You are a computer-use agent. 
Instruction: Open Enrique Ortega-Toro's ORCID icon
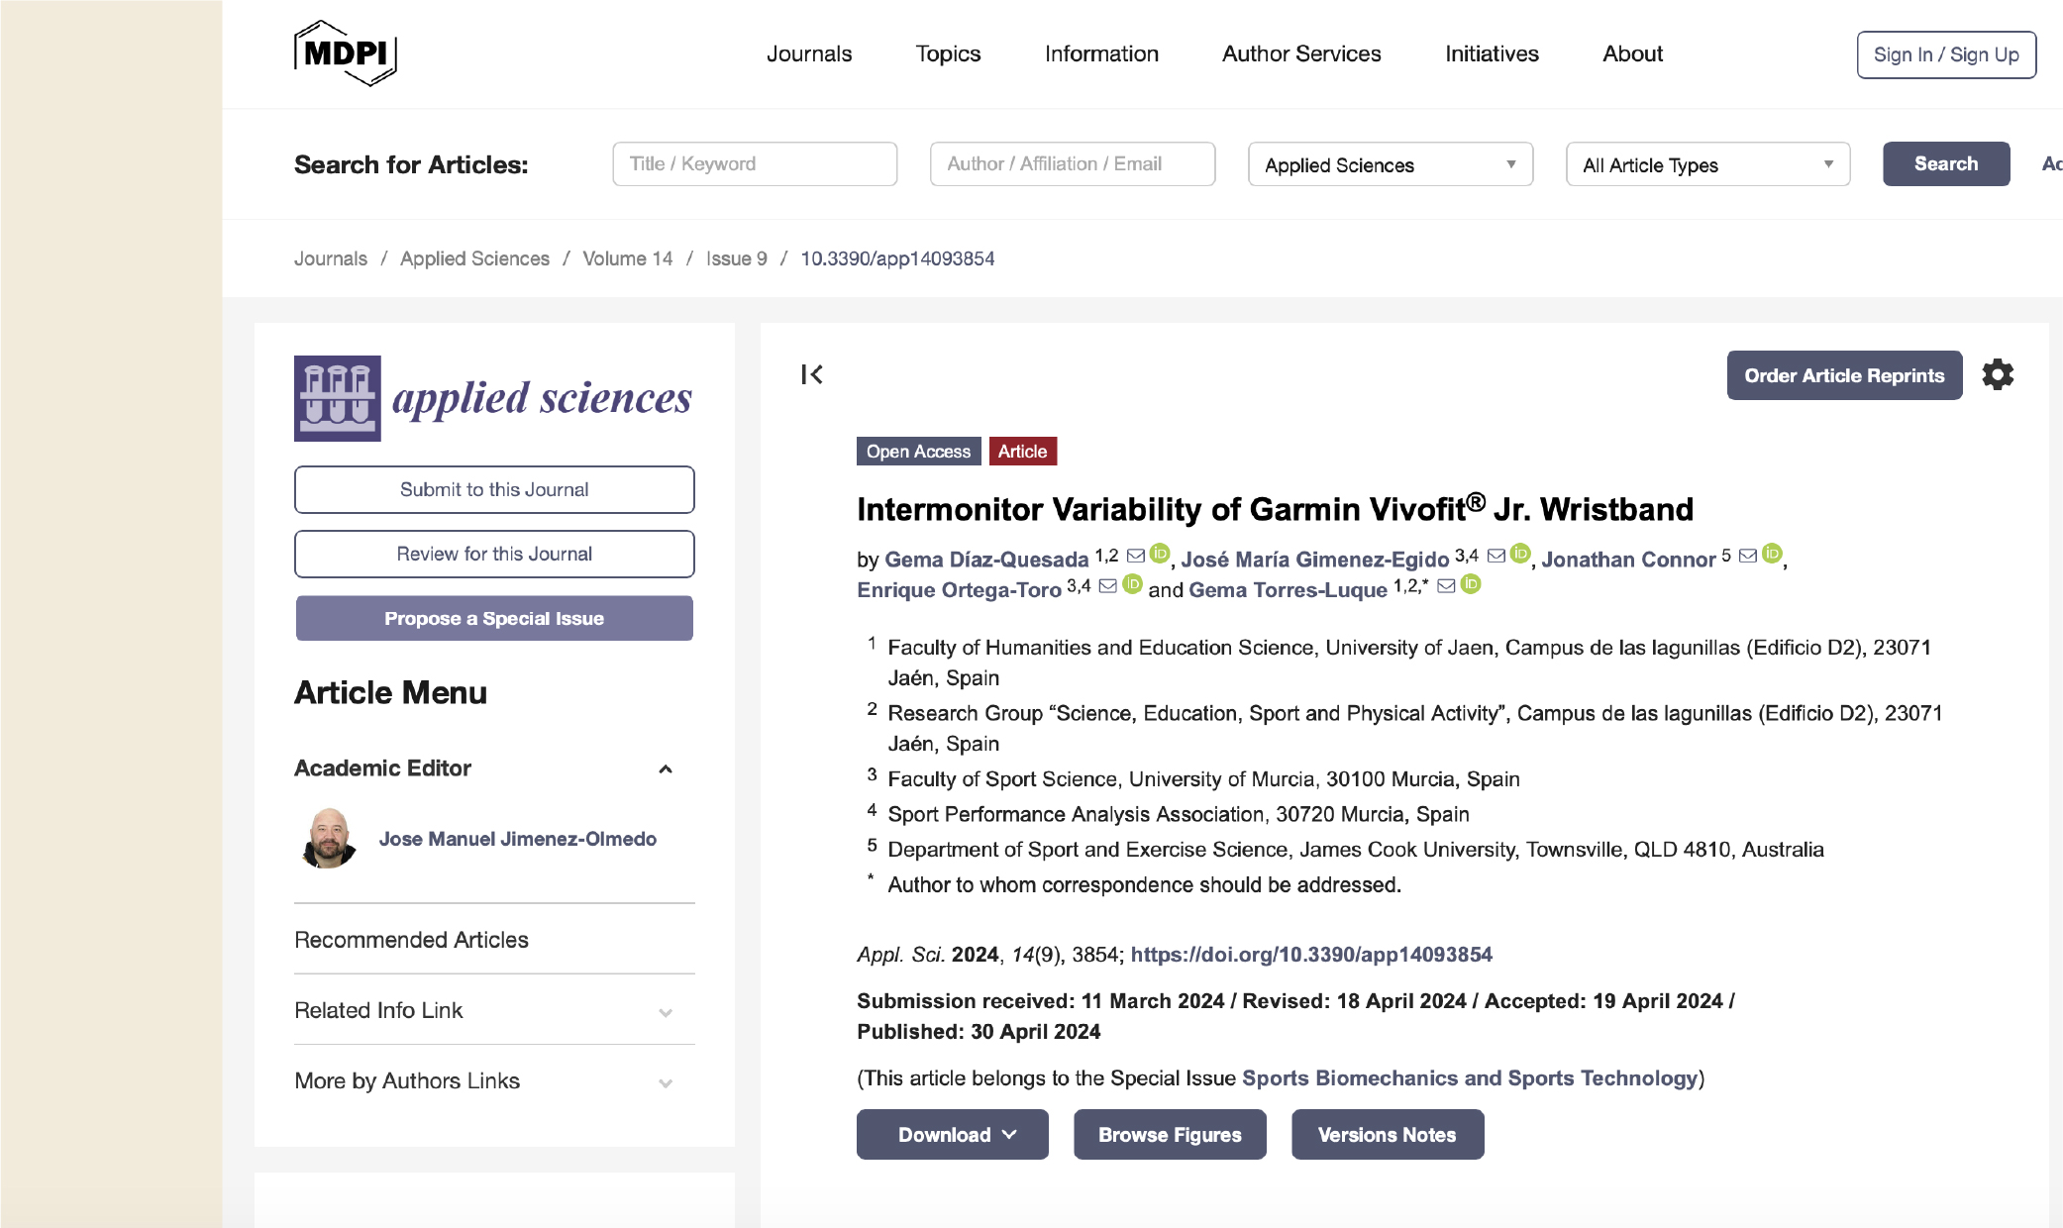tap(1132, 584)
